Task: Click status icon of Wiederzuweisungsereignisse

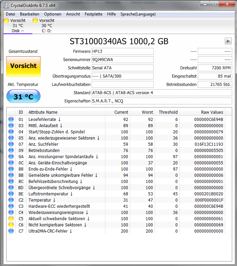Action: (x=11, y=212)
